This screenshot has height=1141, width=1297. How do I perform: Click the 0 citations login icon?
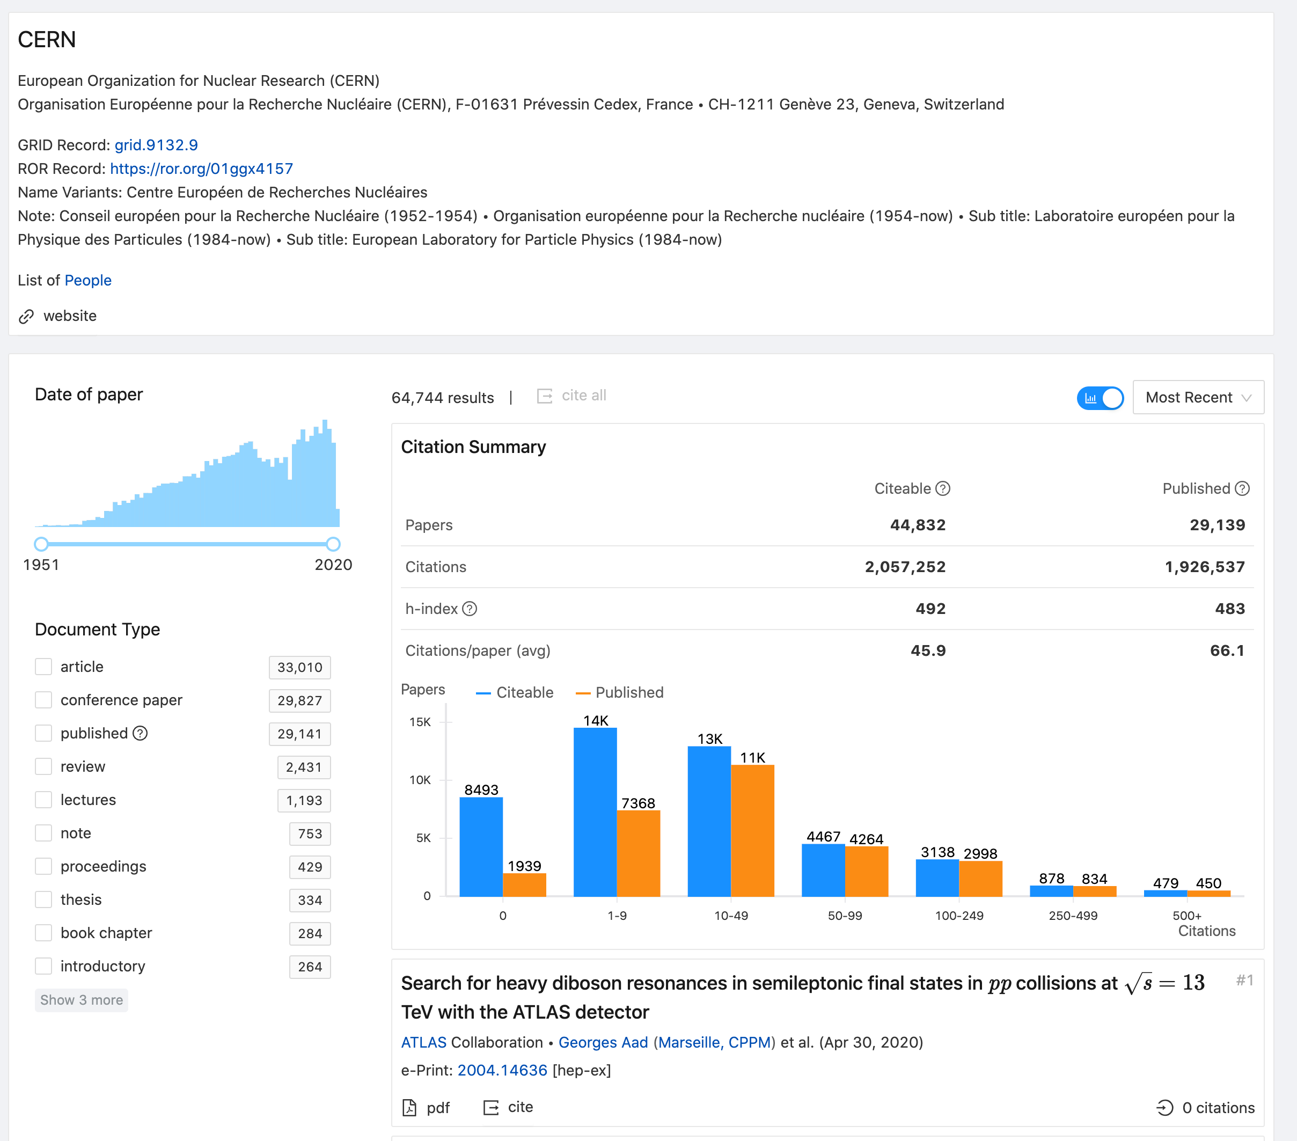1165,1107
